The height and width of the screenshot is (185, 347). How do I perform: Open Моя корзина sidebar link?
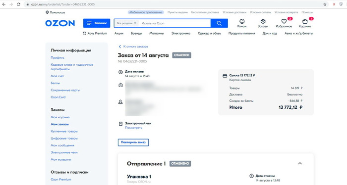pos(60,117)
